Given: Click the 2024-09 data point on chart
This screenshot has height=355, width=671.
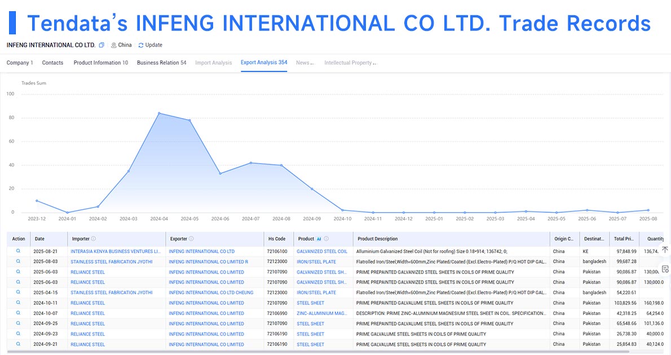Looking at the screenshot, I should pyautogui.click(x=312, y=189).
